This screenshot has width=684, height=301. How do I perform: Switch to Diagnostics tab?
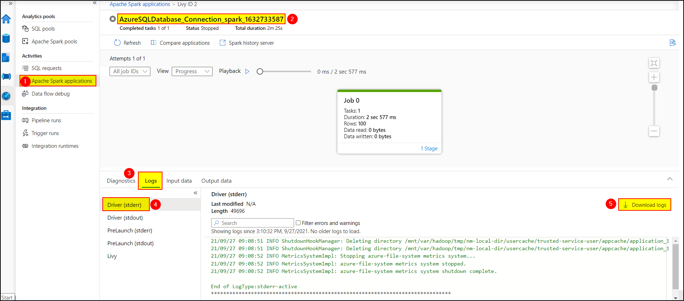(121, 181)
